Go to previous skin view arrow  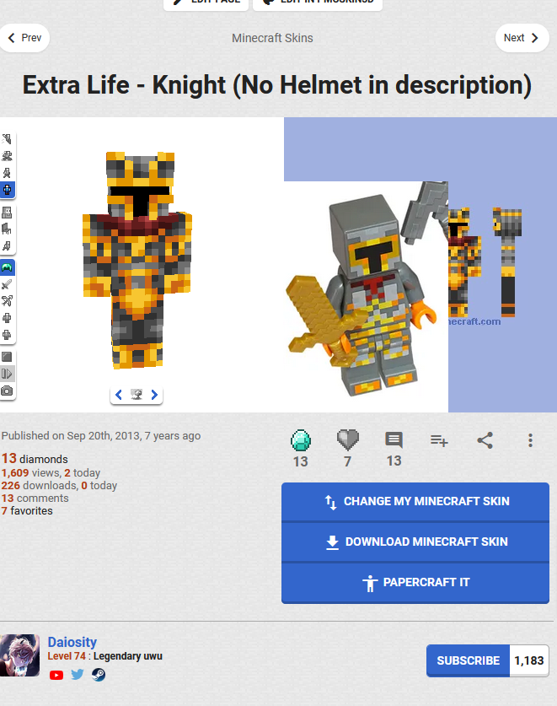click(x=119, y=395)
